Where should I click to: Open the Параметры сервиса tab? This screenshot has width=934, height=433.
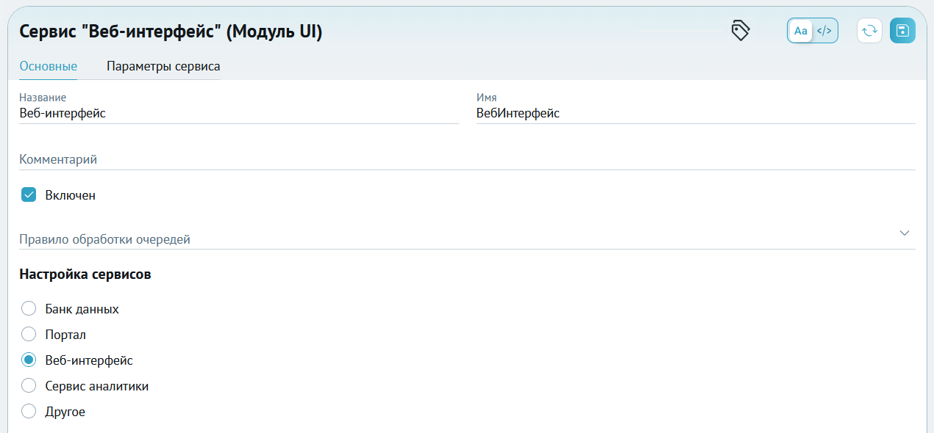163,66
